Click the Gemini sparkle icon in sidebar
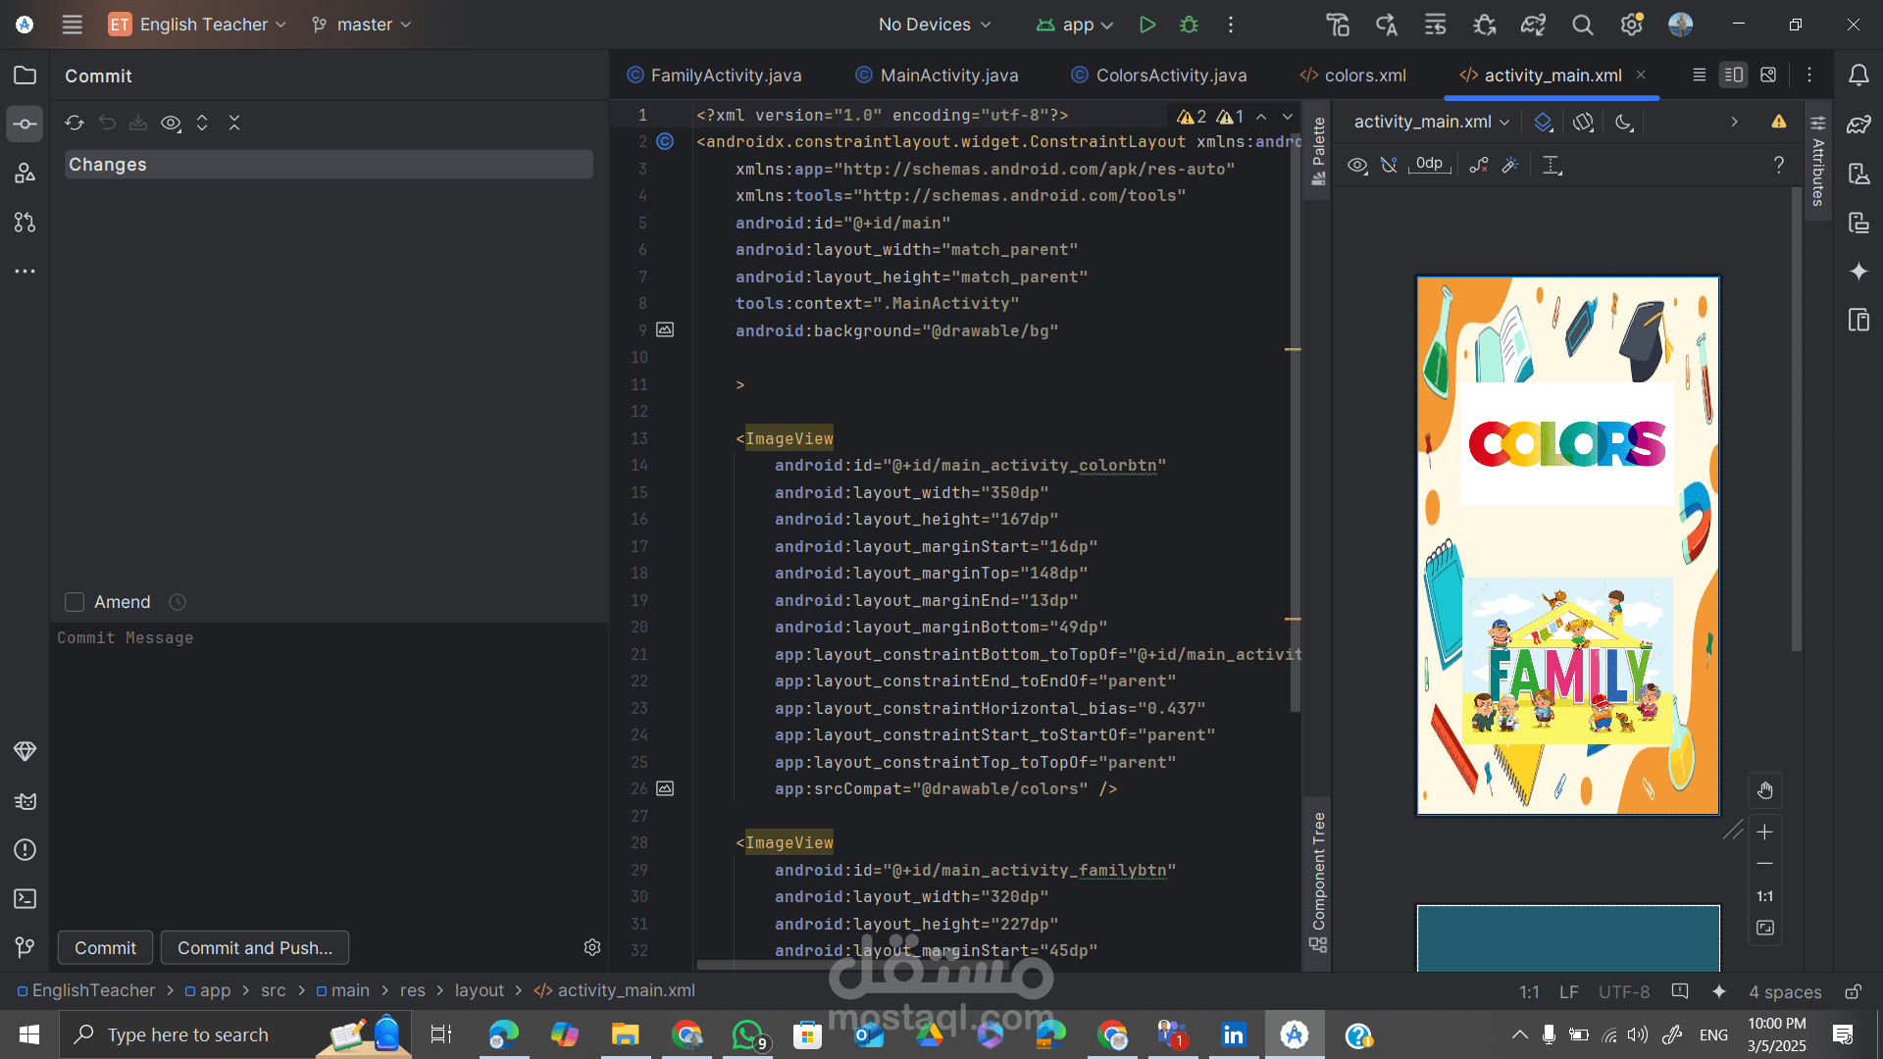Image resolution: width=1883 pixels, height=1059 pixels. pos(1858,272)
